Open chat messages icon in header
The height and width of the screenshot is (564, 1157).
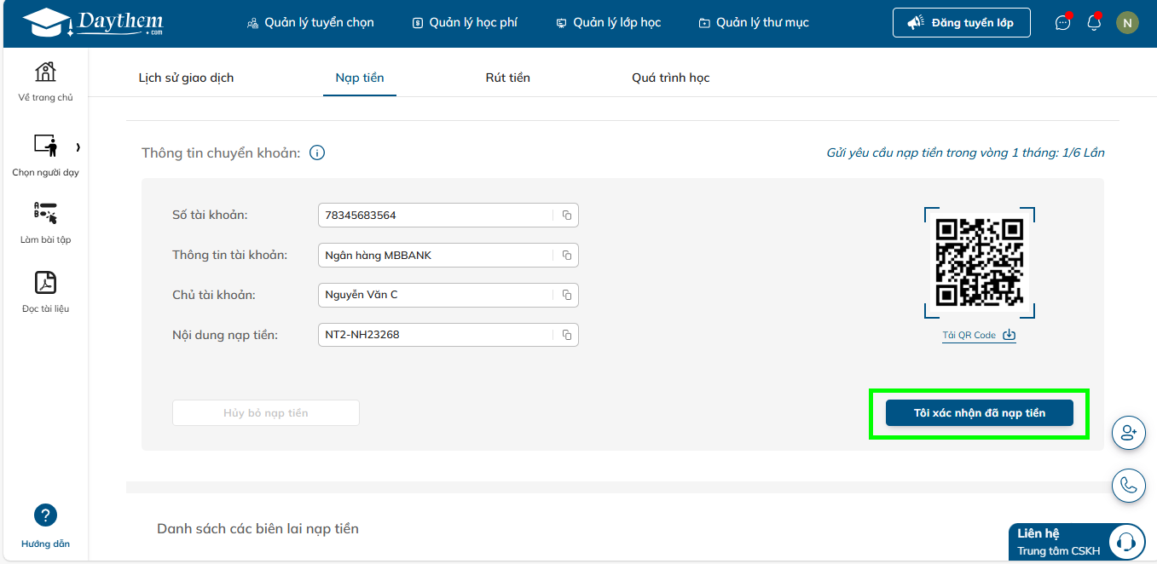pyautogui.click(x=1062, y=23)
